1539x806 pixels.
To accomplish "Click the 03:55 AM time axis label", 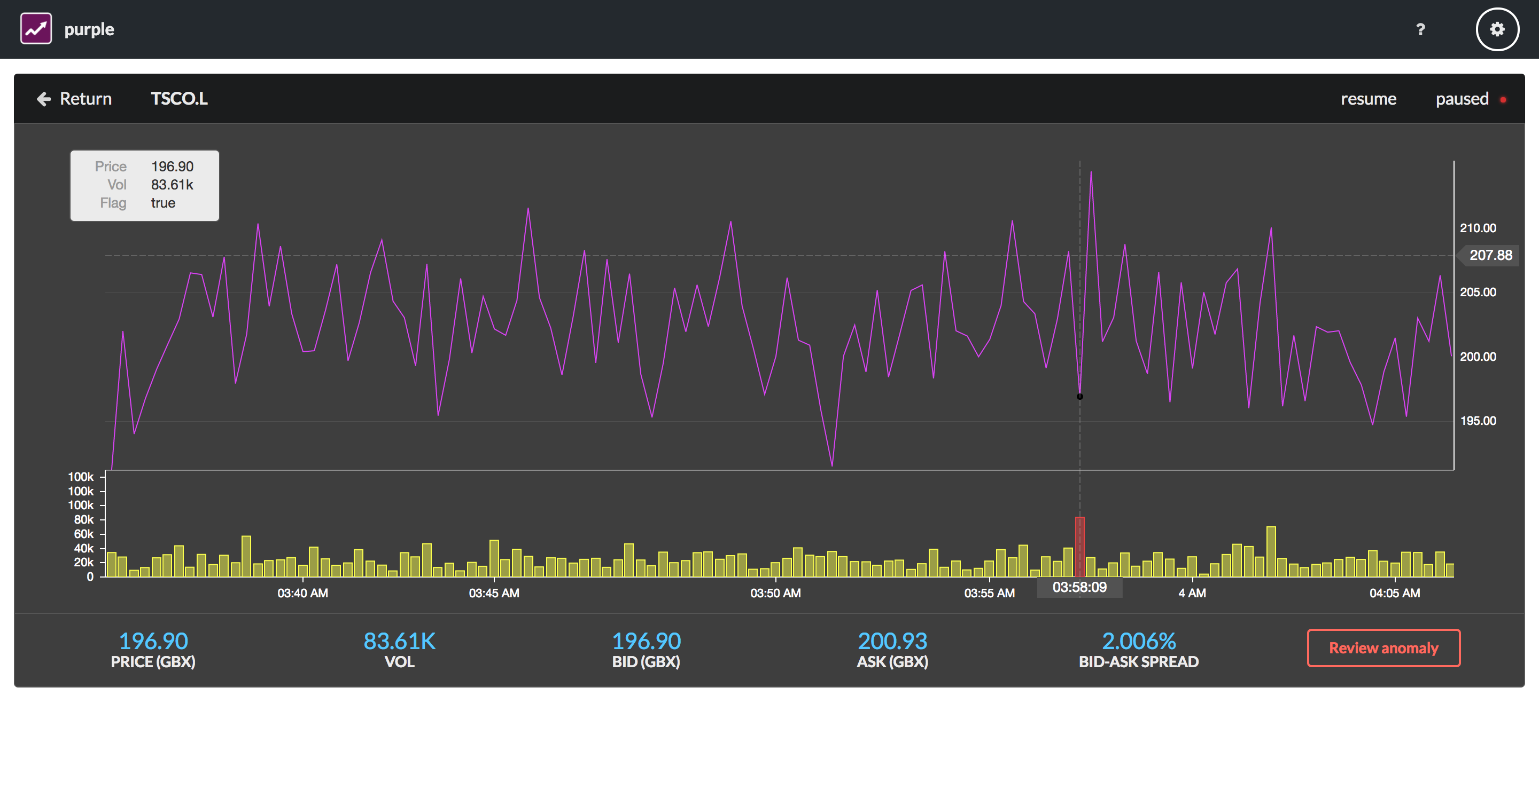I will 989,593.
